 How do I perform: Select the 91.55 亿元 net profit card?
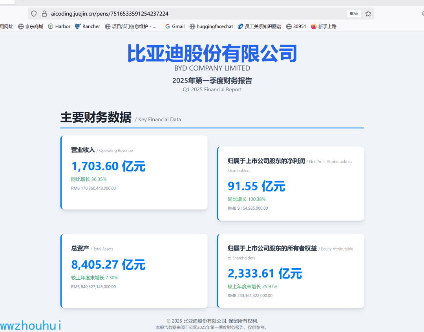pos(291,183)
